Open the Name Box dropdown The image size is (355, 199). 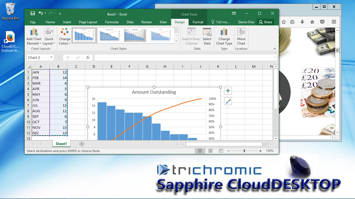[51, 57]
